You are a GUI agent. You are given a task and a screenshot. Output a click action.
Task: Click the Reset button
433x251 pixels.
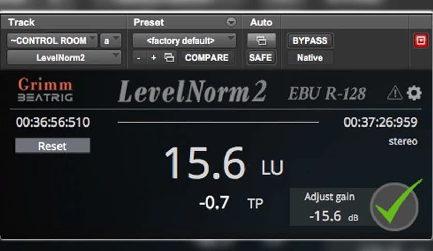[x=52, y=146]
